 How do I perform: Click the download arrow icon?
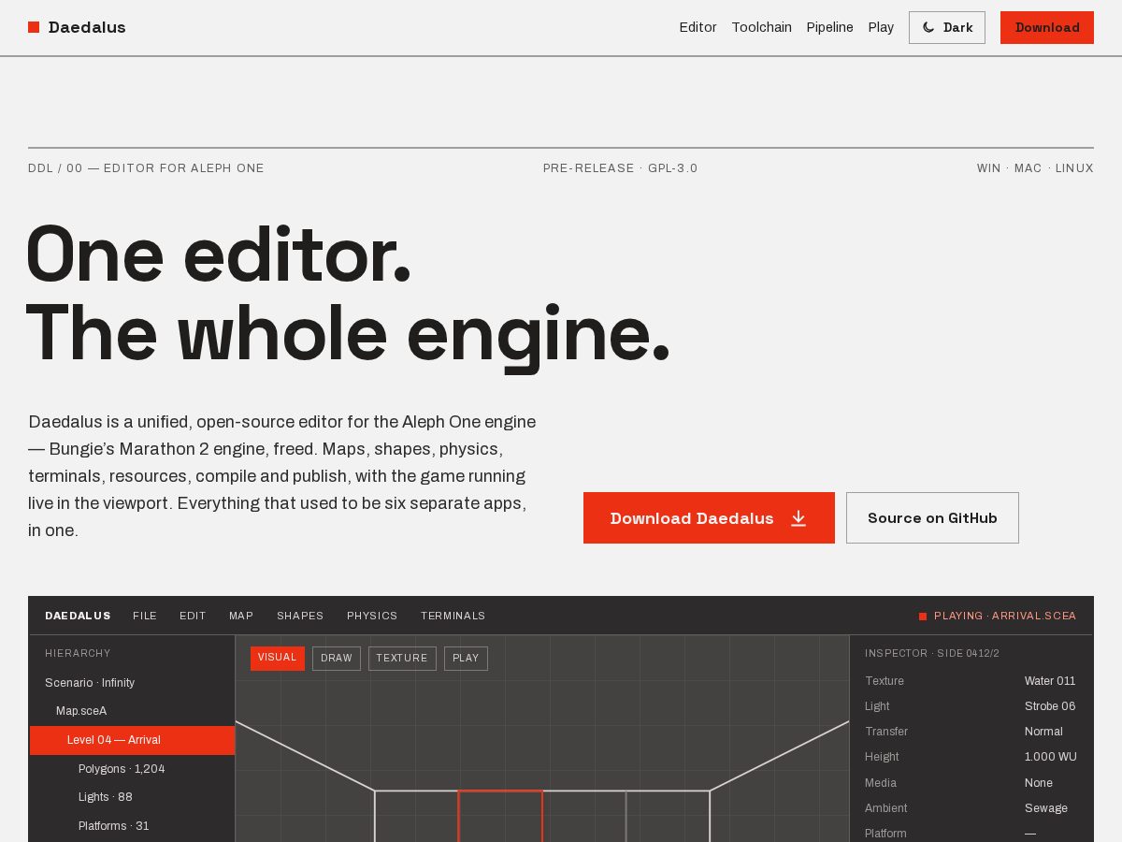click(798, 518)
